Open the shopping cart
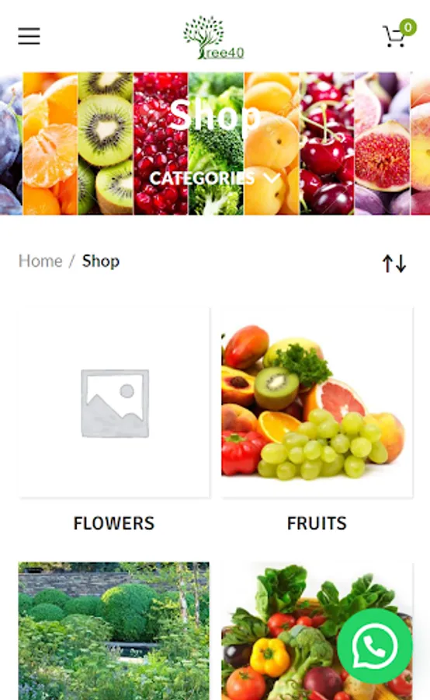This screenshot has height=700, width=430. pos(394,37)
